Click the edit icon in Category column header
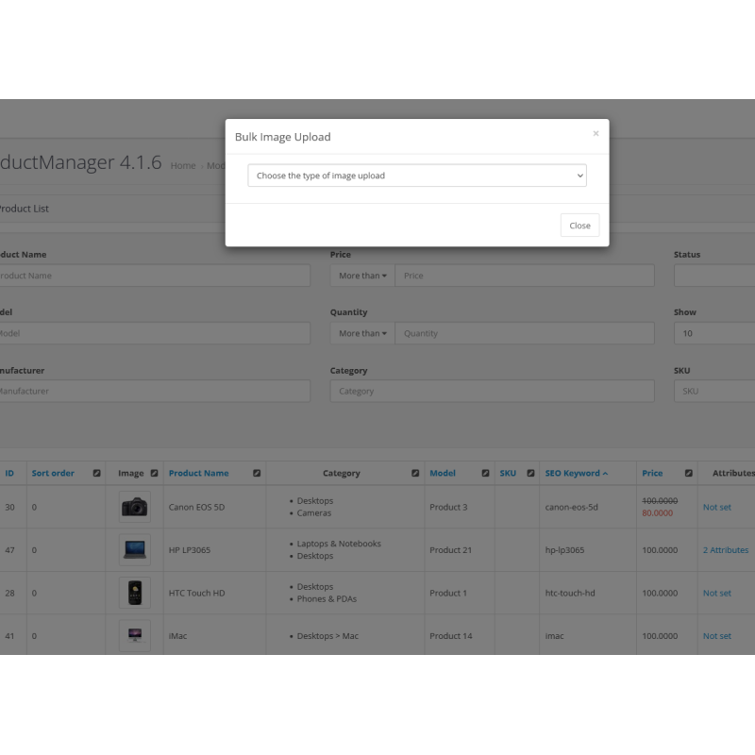The image size is (755, 755). click(415, 474)
